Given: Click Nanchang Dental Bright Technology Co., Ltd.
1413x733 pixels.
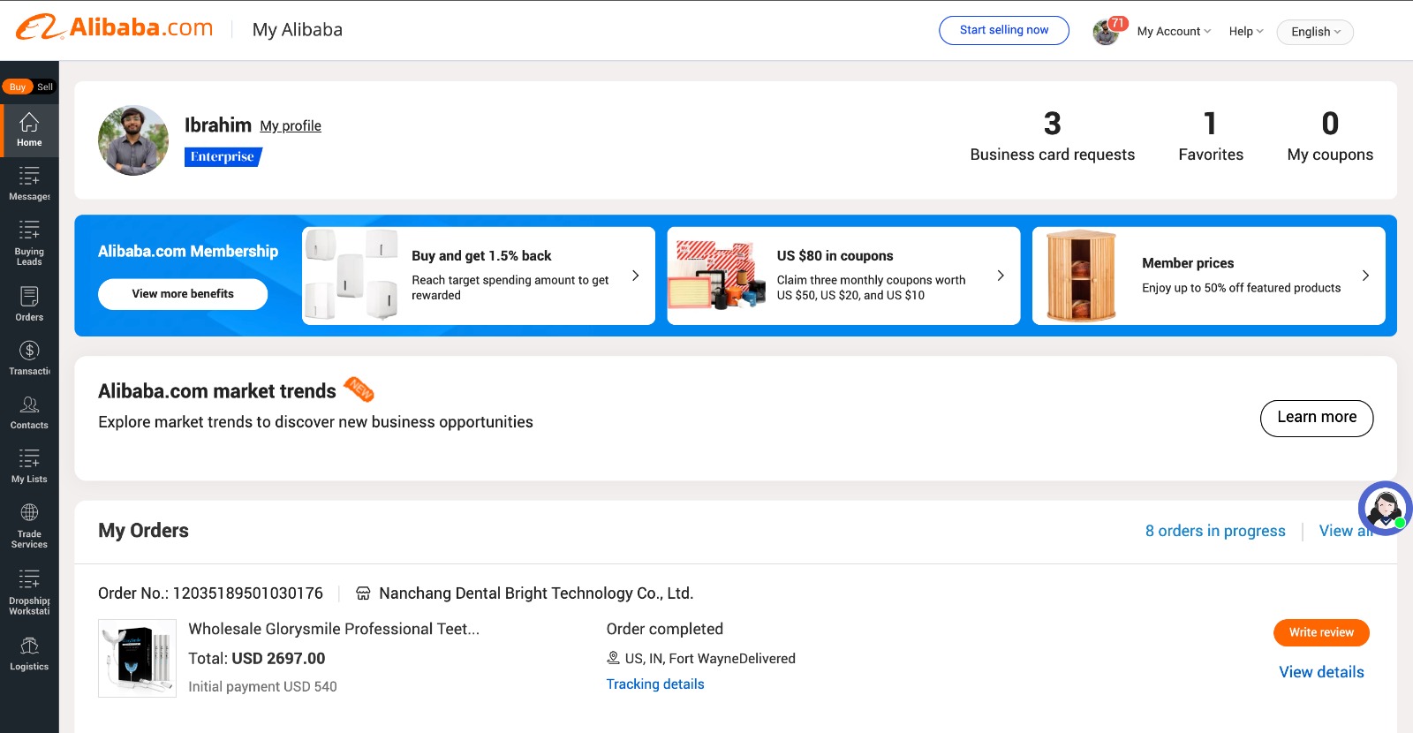Looking at the screenshot, I should [536, 593].
